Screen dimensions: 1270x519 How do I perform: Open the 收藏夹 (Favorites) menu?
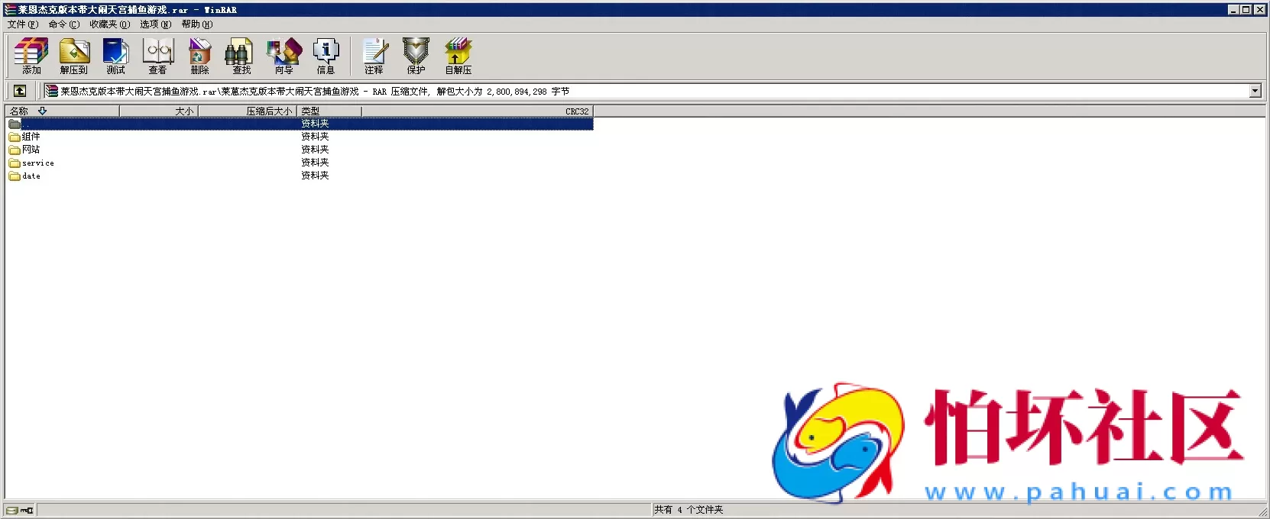109,24
